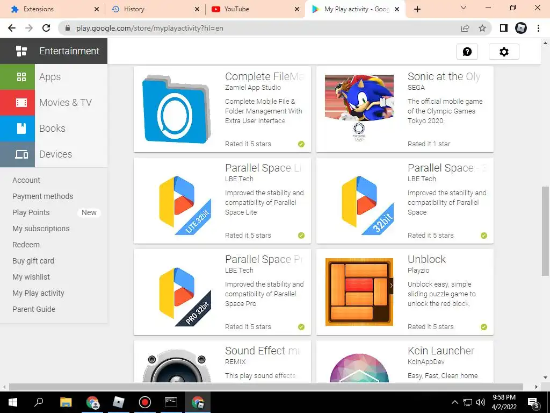Click the Complete FileManager folder thumbnail
Viewport: 550px width, 413px height.
(x=177, y=109)
